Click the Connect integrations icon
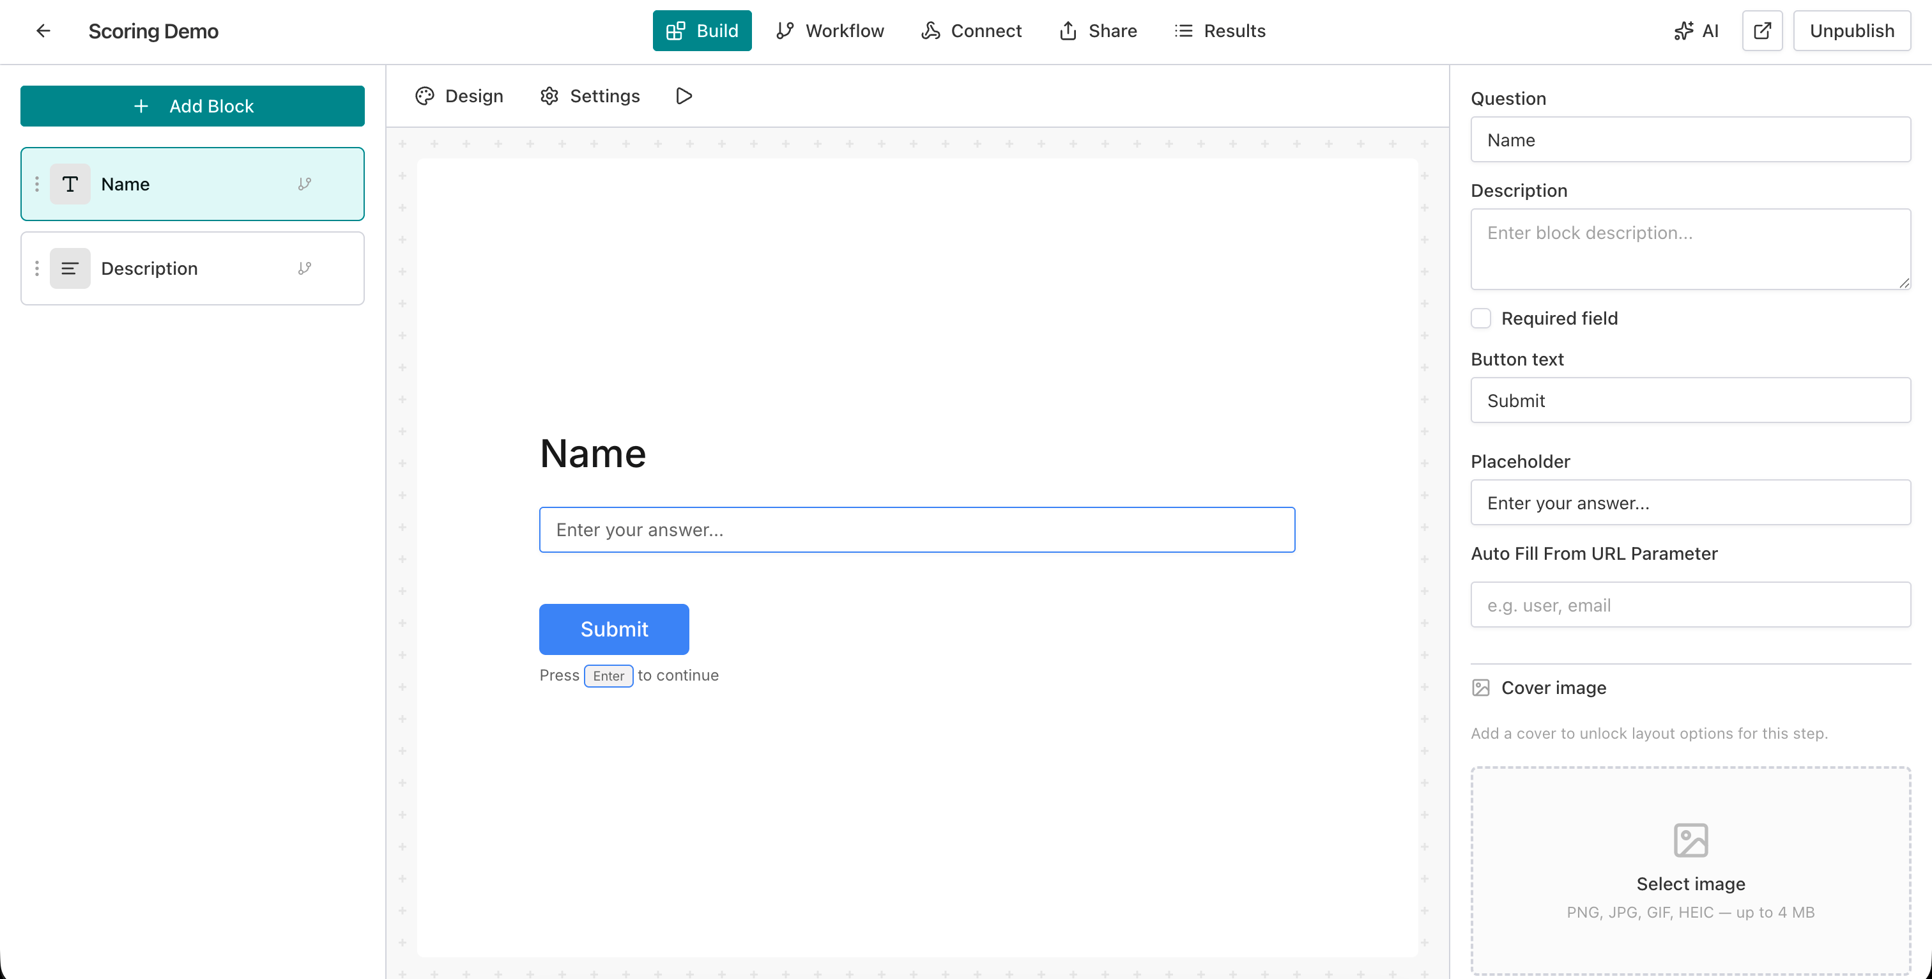 (930, 31)
